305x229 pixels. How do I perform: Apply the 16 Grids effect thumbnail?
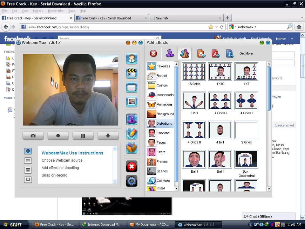coord(194,72)
